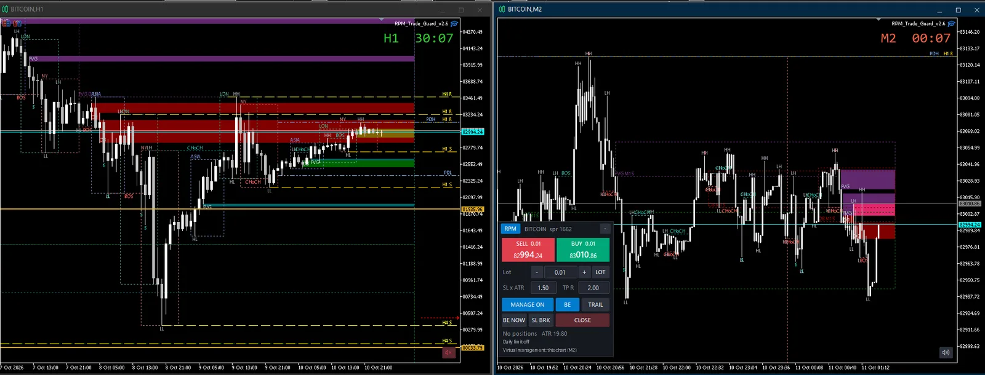Click the 'PDH' label on the M2 chart
The height and width of the screenshot is (375, 985).
click(934, 53)
